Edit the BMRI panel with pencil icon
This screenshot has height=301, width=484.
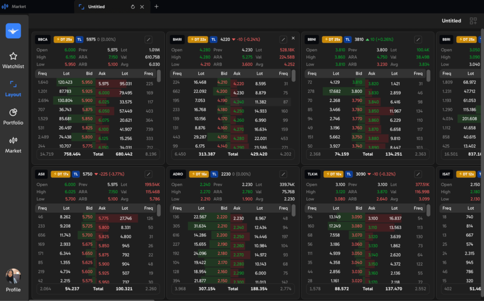coord(283,40)
